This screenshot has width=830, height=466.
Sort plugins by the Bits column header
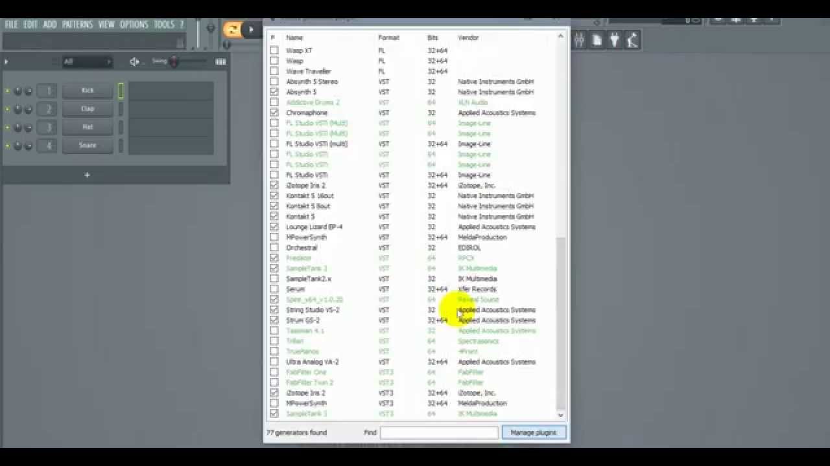[433, 38]
